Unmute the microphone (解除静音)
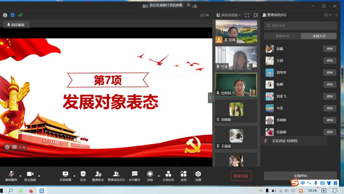The width and height of the screenshot is (344, 194). click(x=11, y=176)
